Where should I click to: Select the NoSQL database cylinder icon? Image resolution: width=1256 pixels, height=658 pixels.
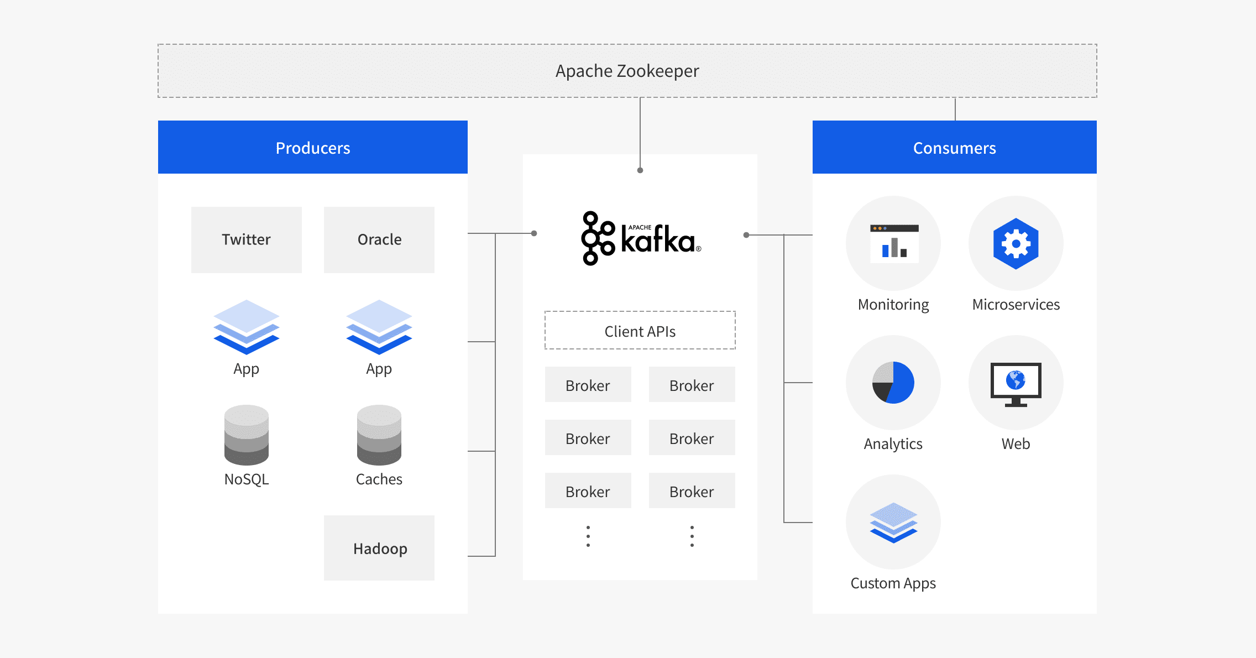pyautogui.click(x=247, y=435)
